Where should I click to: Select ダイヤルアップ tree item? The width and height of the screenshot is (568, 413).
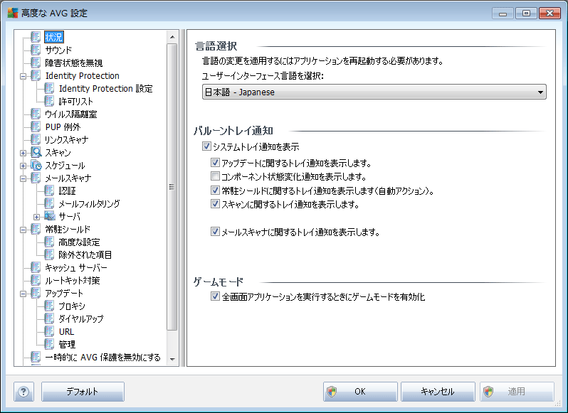tap(81, 319)
